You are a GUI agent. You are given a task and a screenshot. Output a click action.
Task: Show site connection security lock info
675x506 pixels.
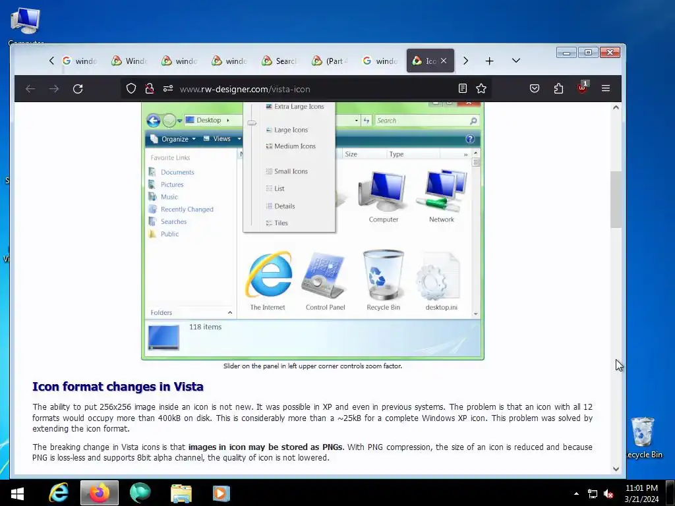[x=150, y=89]
